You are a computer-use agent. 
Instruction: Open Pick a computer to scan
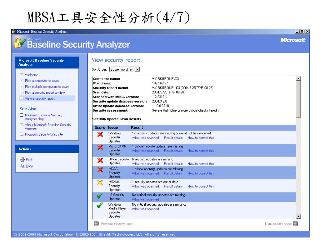42,81
